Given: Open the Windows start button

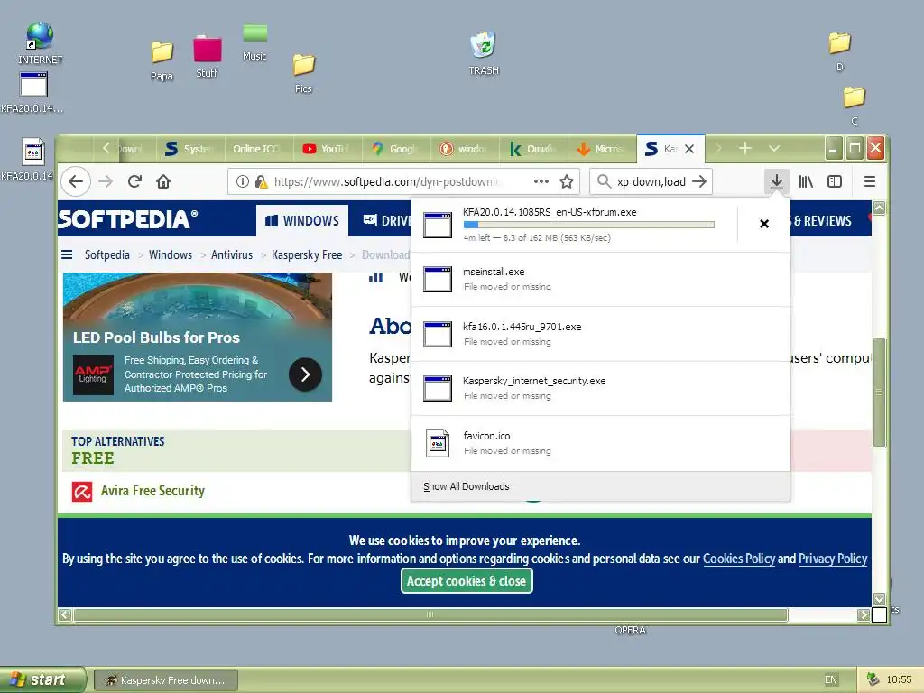Looking at the screenshot, I should coord(42,680).
